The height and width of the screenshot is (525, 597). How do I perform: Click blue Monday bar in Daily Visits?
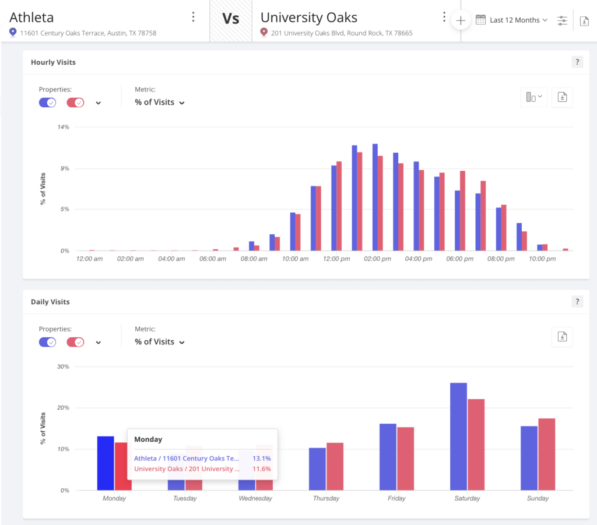point(106,463)
